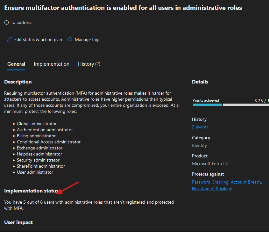This screenshot has height=232, width=269.
Task: Click the To address status text
Action: point(21,23)
